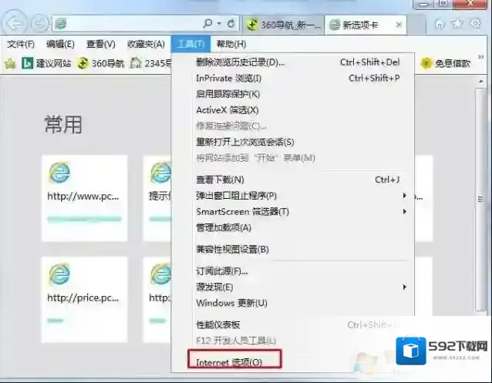Image resolution: width=492 pixels, height=383 pixels.
Task: Open the 编辑(E) menu
Action: pos(60,44)
